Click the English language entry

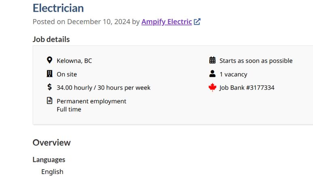(x=52, y=172)
